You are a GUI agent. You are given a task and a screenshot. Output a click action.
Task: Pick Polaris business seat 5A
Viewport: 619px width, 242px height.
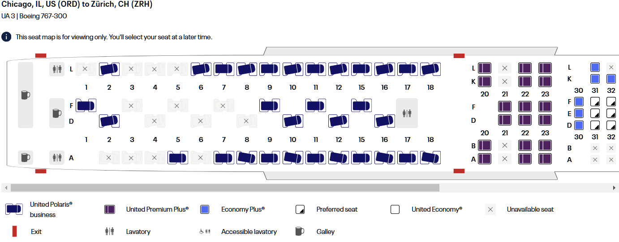(x=178, y=158)
